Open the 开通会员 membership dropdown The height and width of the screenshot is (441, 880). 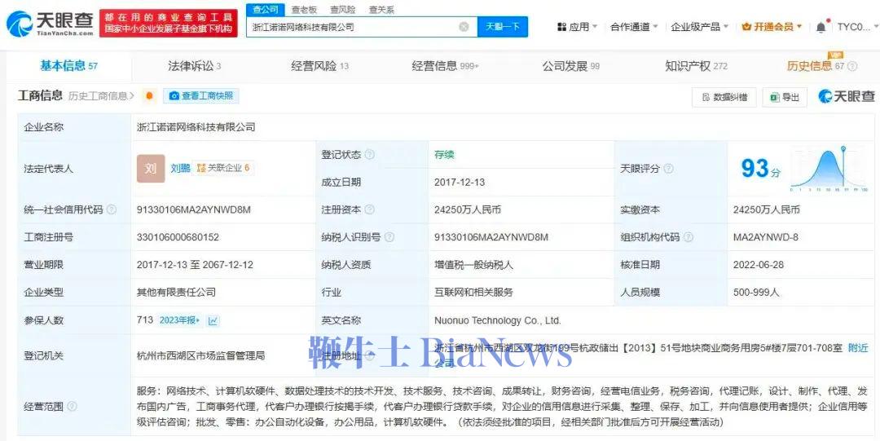pyautogui.click(x=772, y=26)
